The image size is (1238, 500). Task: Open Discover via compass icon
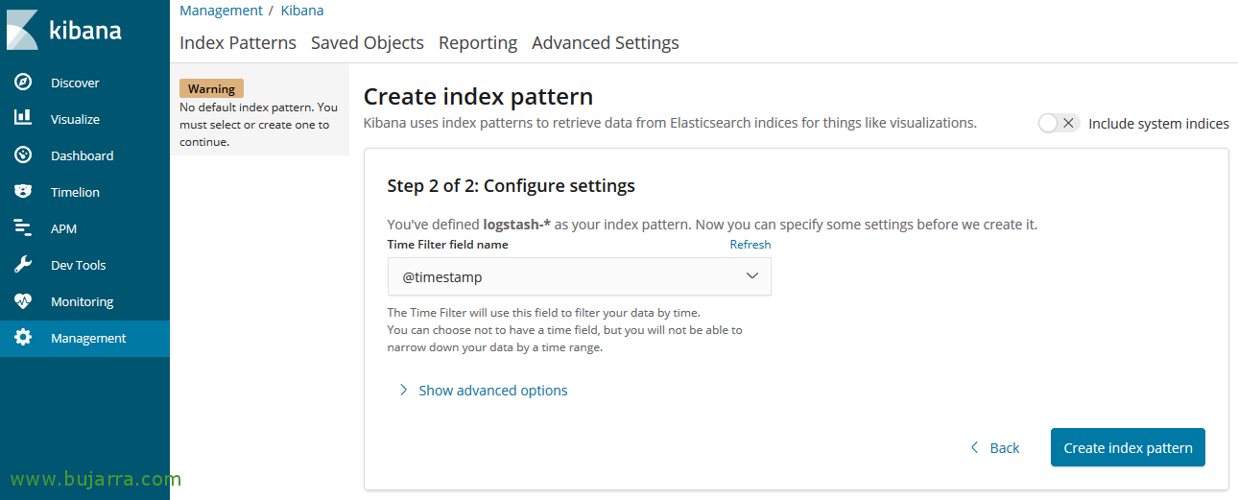23,83
